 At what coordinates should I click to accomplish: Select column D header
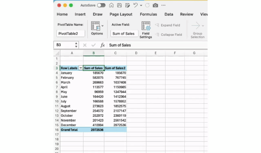(x=136, y=53)
